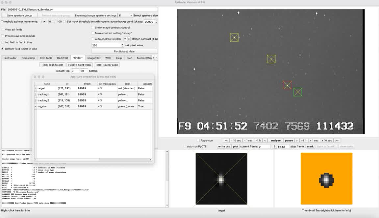Click the target thumbnail image

pyautogui.click(x=221, y=179)
